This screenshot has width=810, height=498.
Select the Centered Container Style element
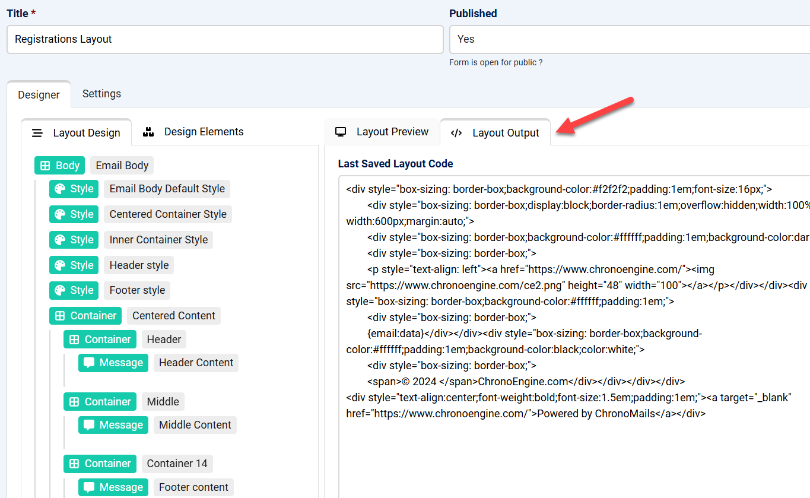point(167,214)
